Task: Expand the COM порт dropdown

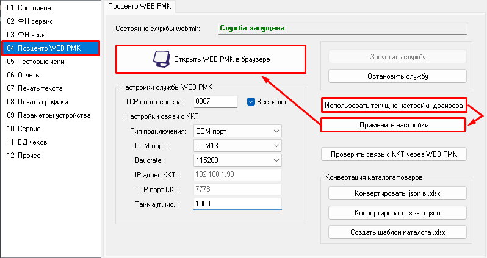Action: point(237,146)
